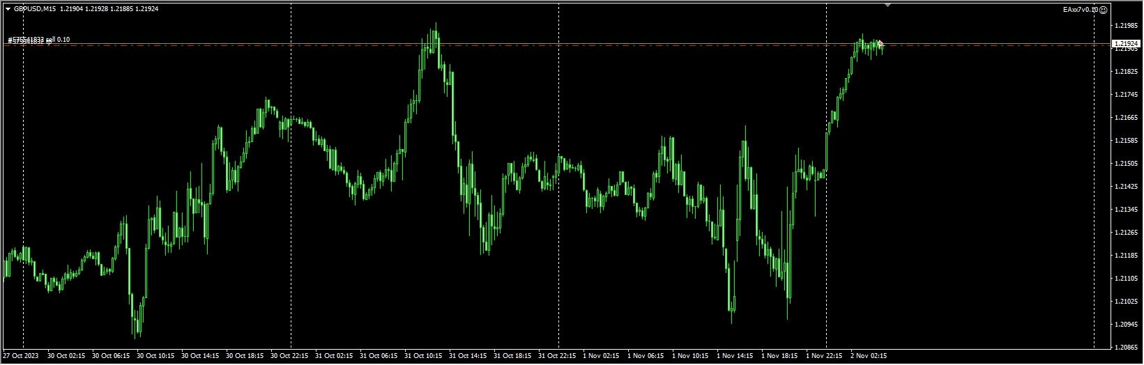Click the 30 Oct 18:15 time label
The width and height of the screenshot is (1144, 365).
(x=245, y=356)
